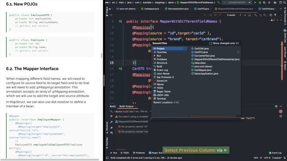Open CONVERTERTEST run configuration dropdown
This screenshot has width=287, height=161.
point(237,3)
